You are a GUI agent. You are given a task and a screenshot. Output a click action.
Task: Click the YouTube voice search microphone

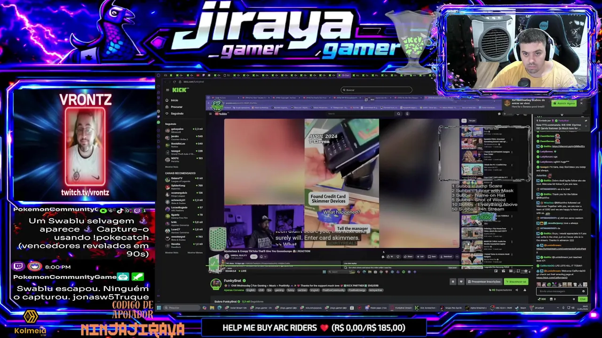[407, 114]
